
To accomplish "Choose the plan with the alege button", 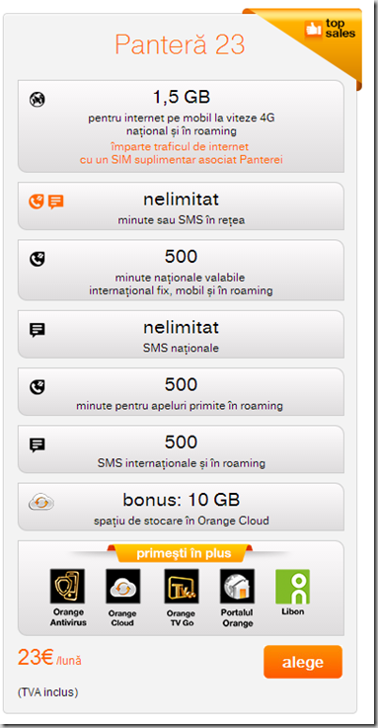I will tap(303, 662).
